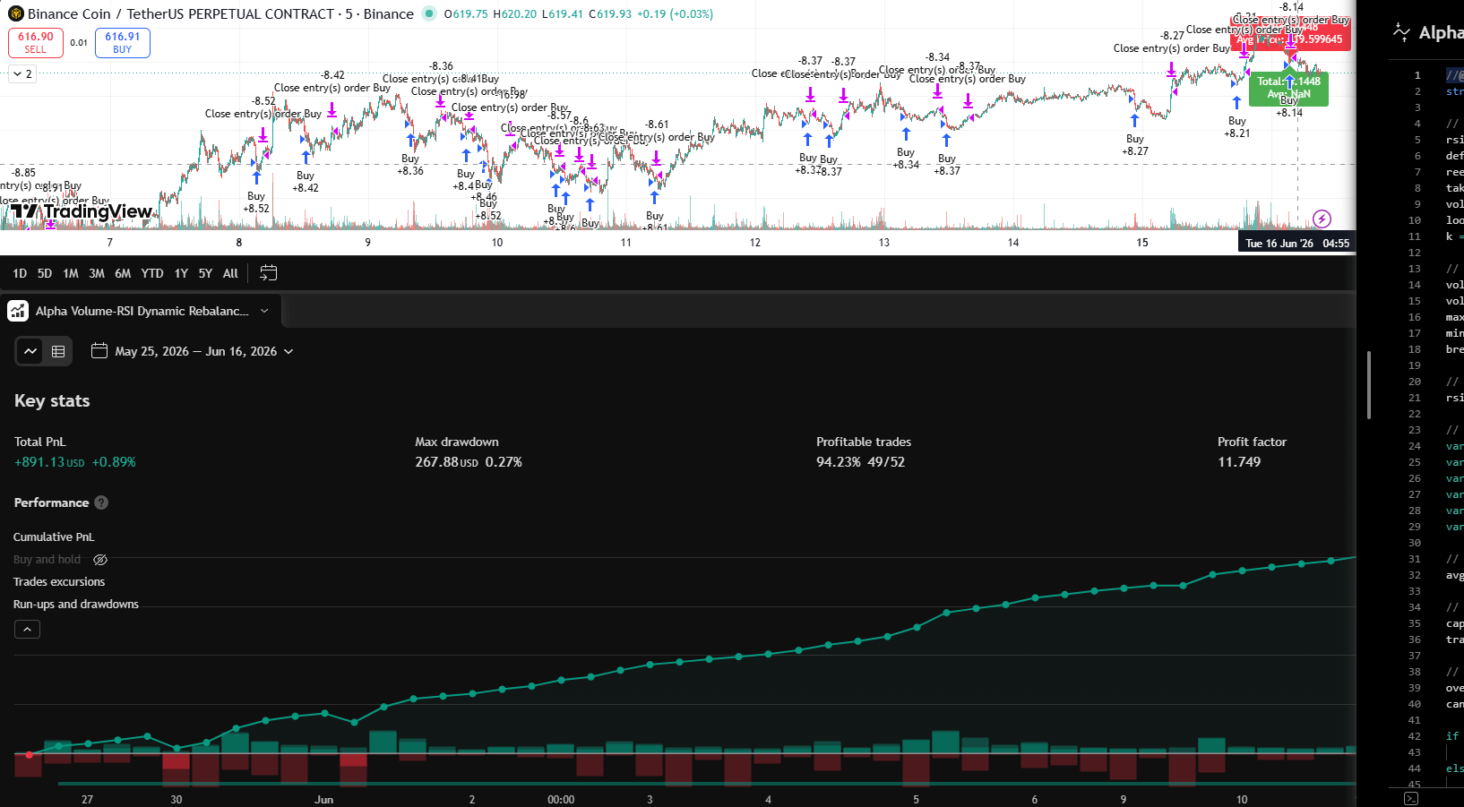Select the 3M time range
This screenshot has height=807, width=1464.
[97, 273]
